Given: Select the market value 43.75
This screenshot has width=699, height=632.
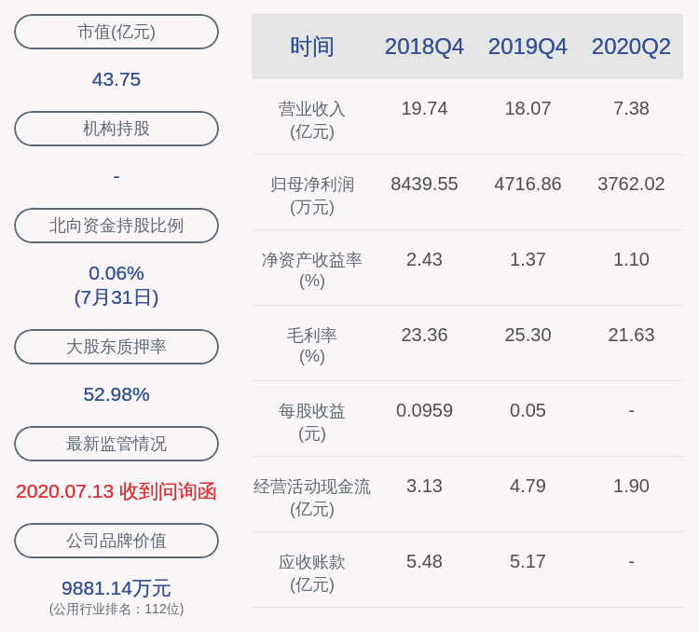Looking at the screenshot, I should point(116,80).
